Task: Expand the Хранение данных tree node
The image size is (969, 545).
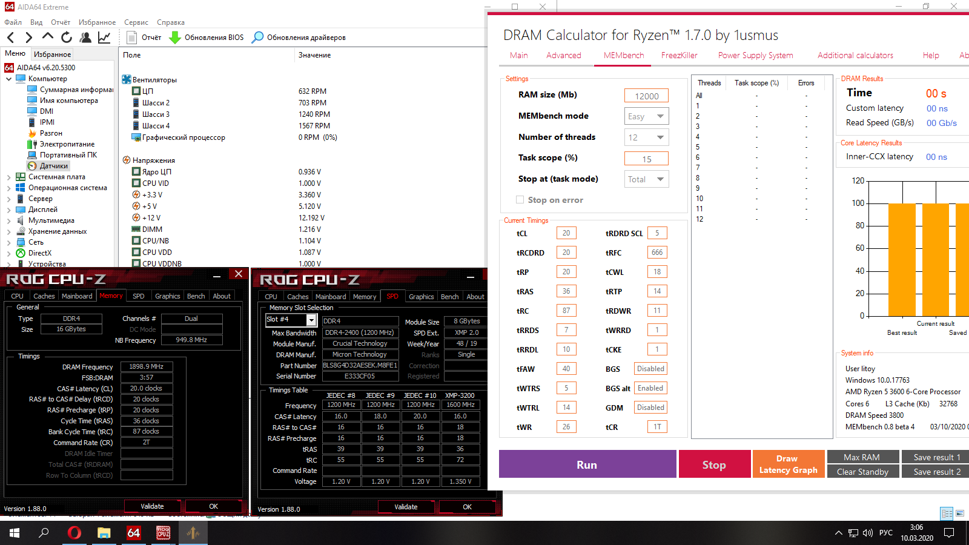Action: [x=9, y=231]
